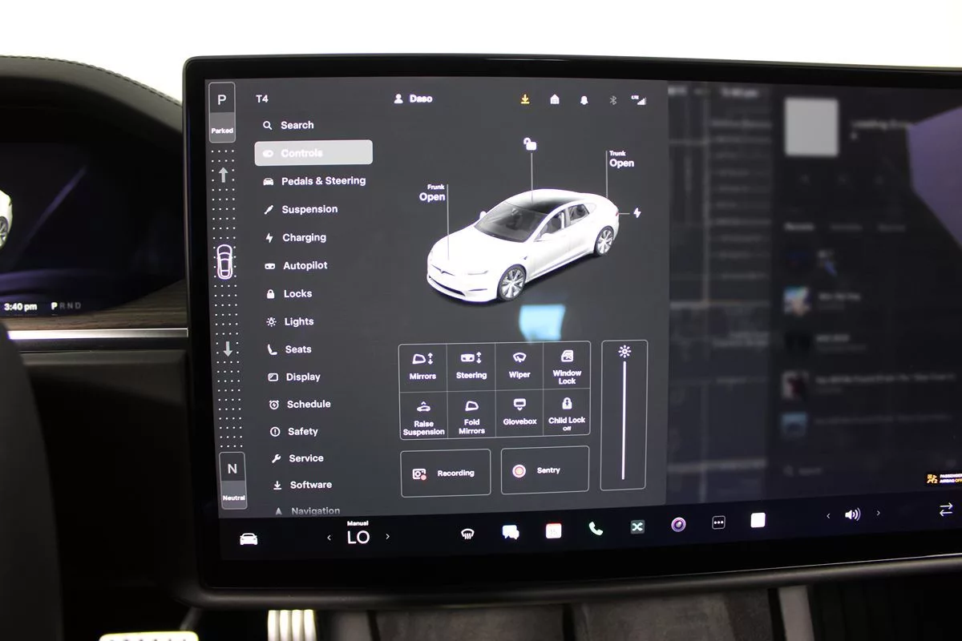Tap the phone icon in bottom dock
Image resolution: width=962 pixels, height=641 pixels.
tap(595, 529)
